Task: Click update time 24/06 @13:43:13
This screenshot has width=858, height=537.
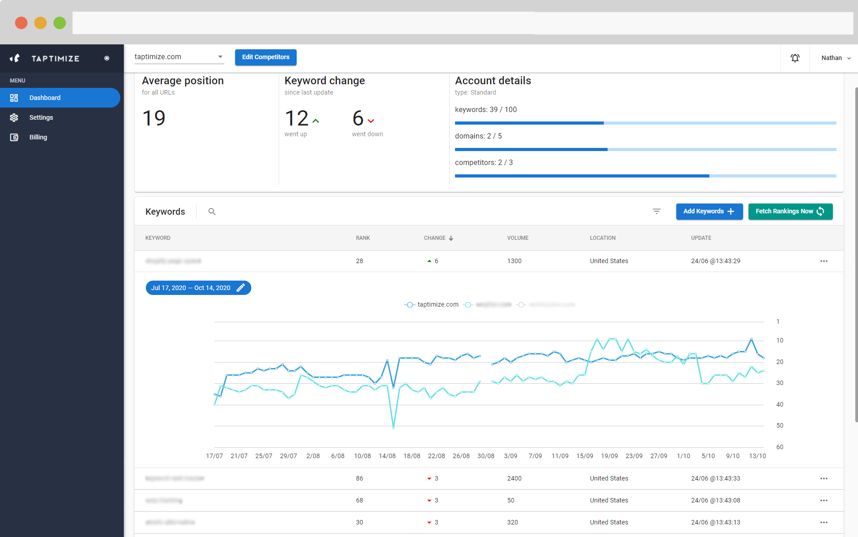Action: [x=716, y=523]
